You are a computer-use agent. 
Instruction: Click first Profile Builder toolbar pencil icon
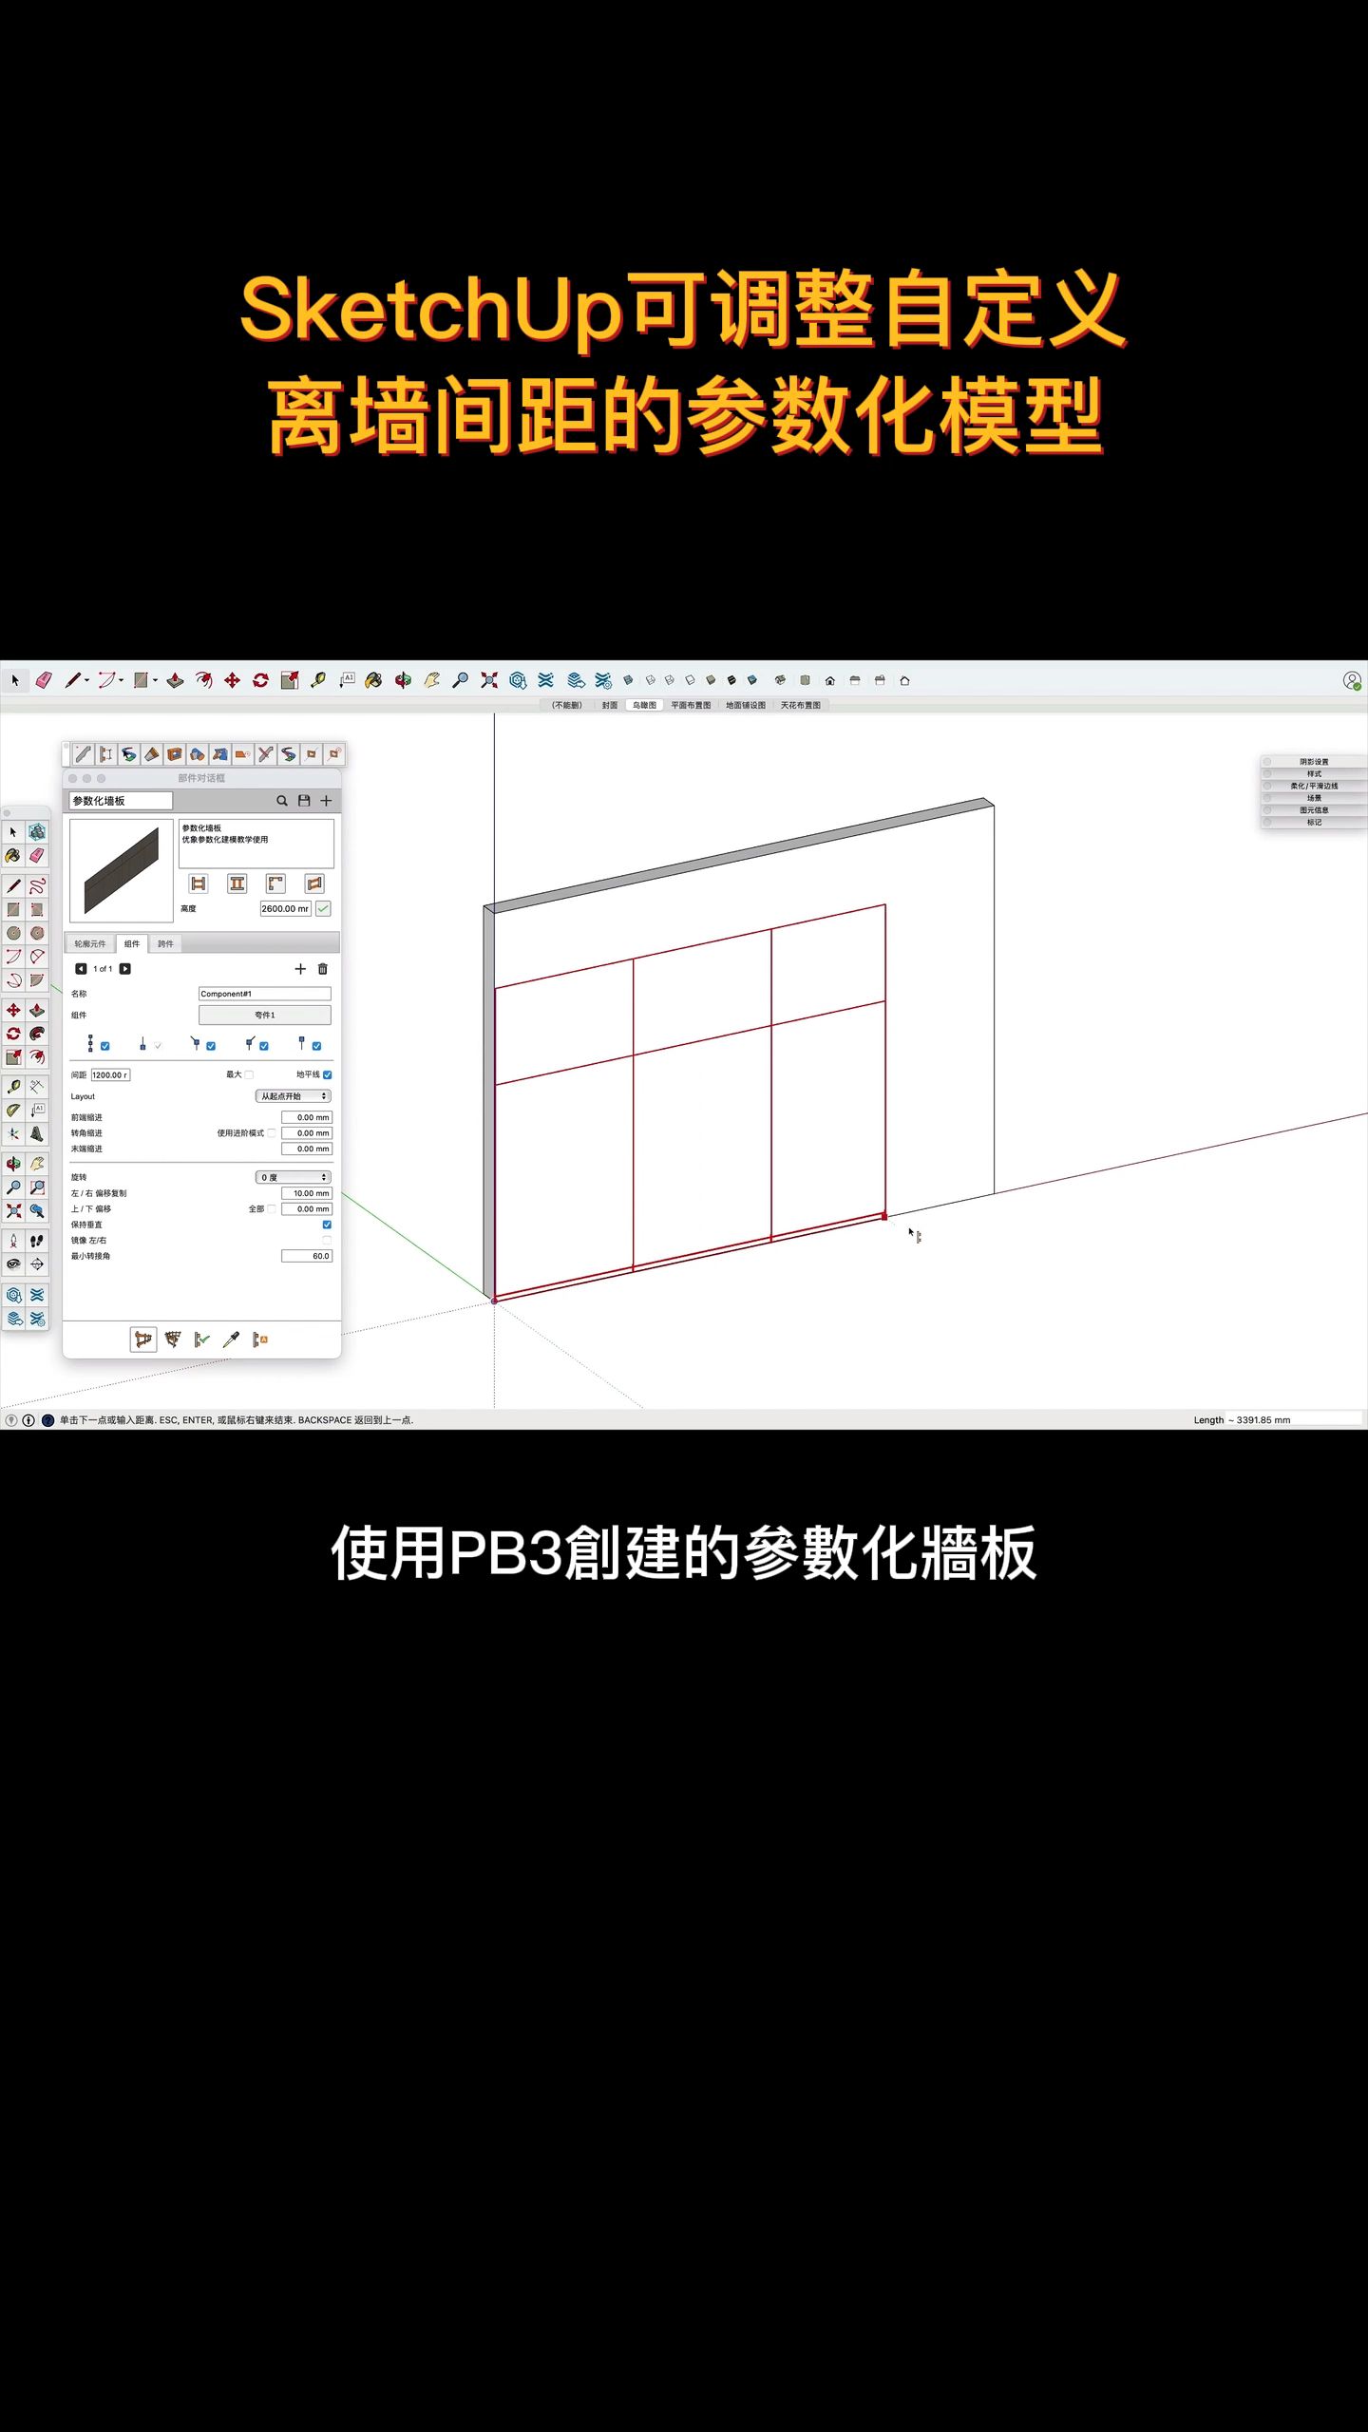pyautogui.click(x=84, y=754)
